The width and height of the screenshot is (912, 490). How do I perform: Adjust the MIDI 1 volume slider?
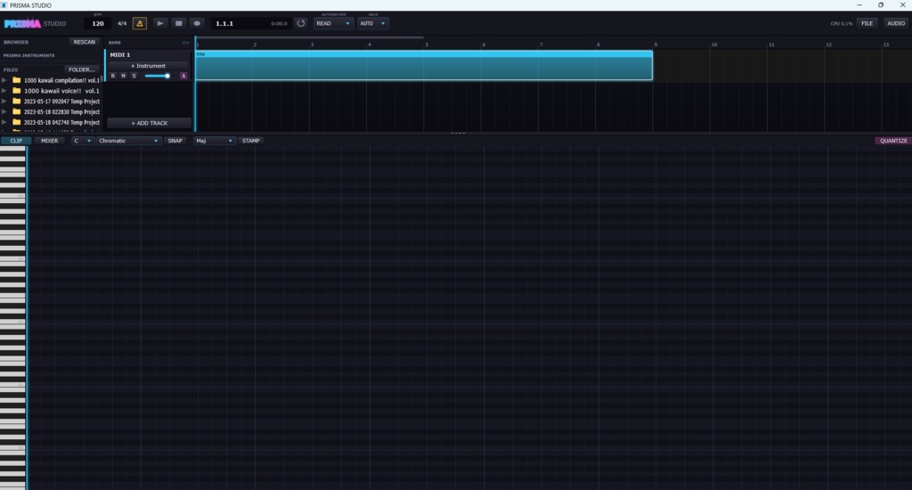pyautogui.click(x=157, y=76)
